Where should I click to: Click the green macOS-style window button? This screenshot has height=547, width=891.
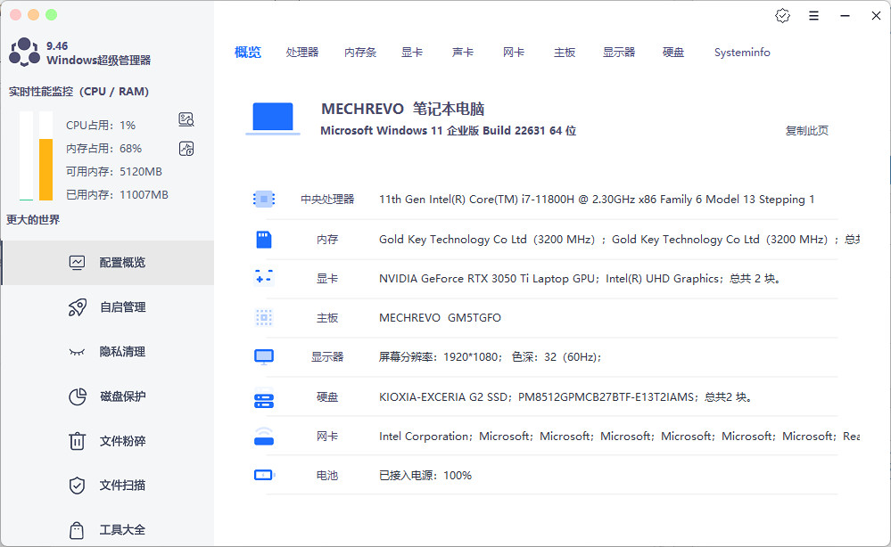point(51,15)
